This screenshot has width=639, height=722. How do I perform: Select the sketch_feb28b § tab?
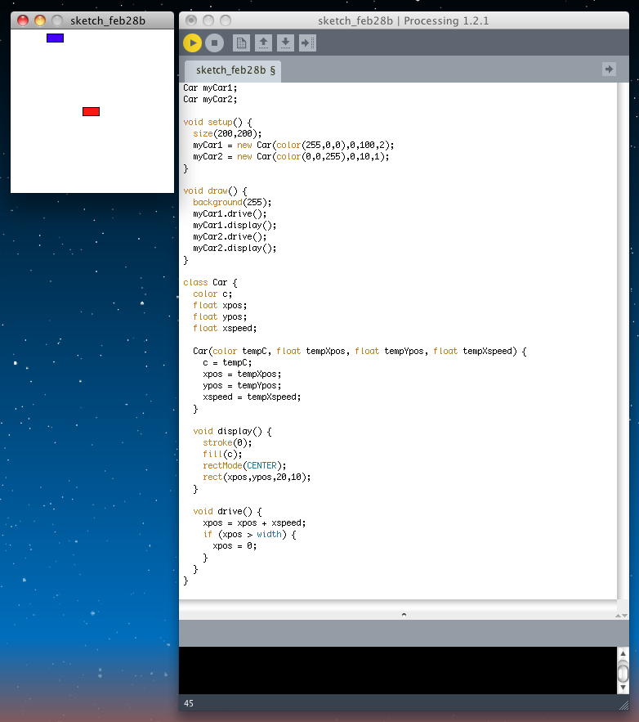pyautogui.click(x=234, y=70)
